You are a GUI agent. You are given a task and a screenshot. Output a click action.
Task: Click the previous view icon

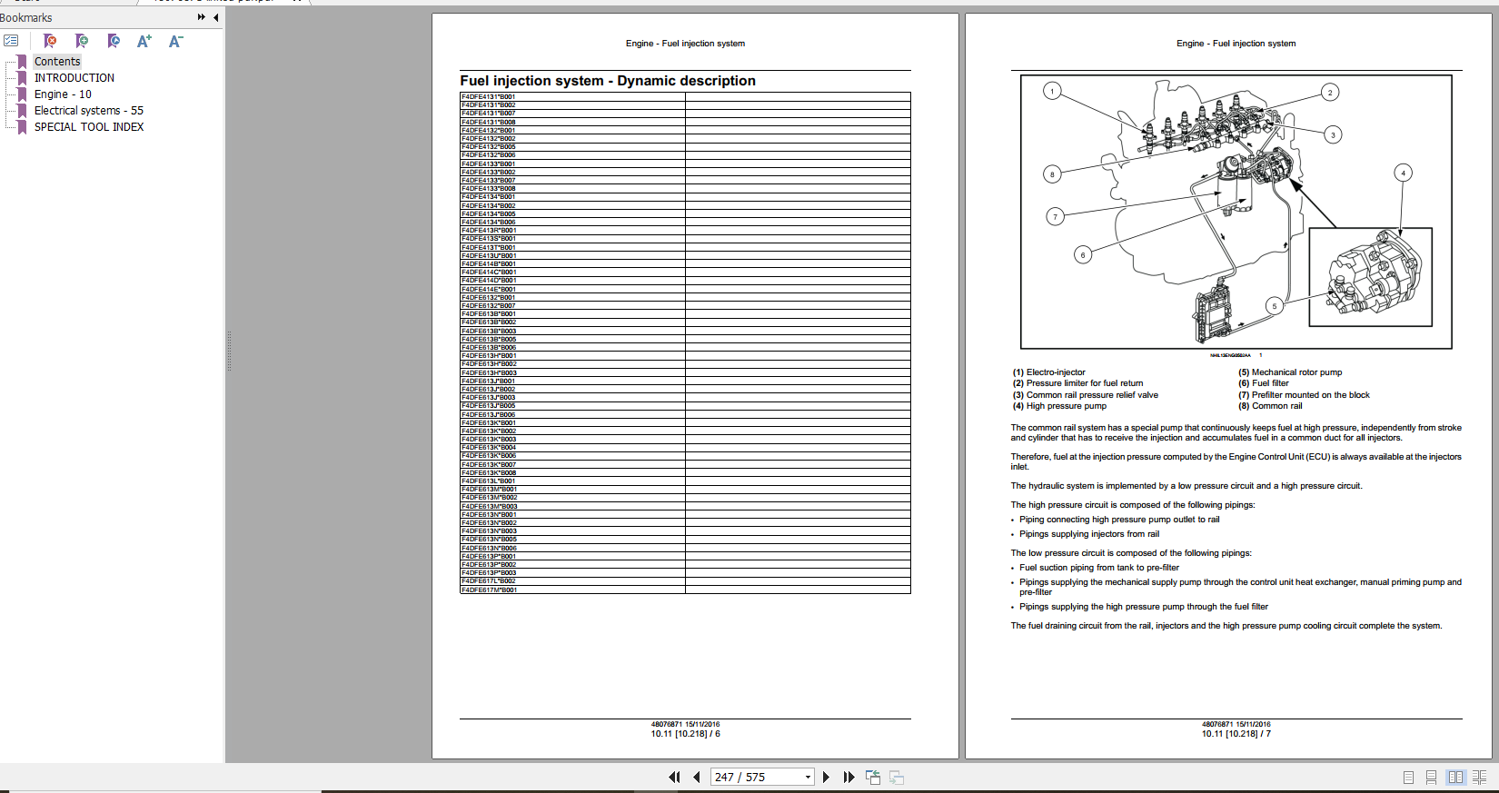[x=873, y=778]
